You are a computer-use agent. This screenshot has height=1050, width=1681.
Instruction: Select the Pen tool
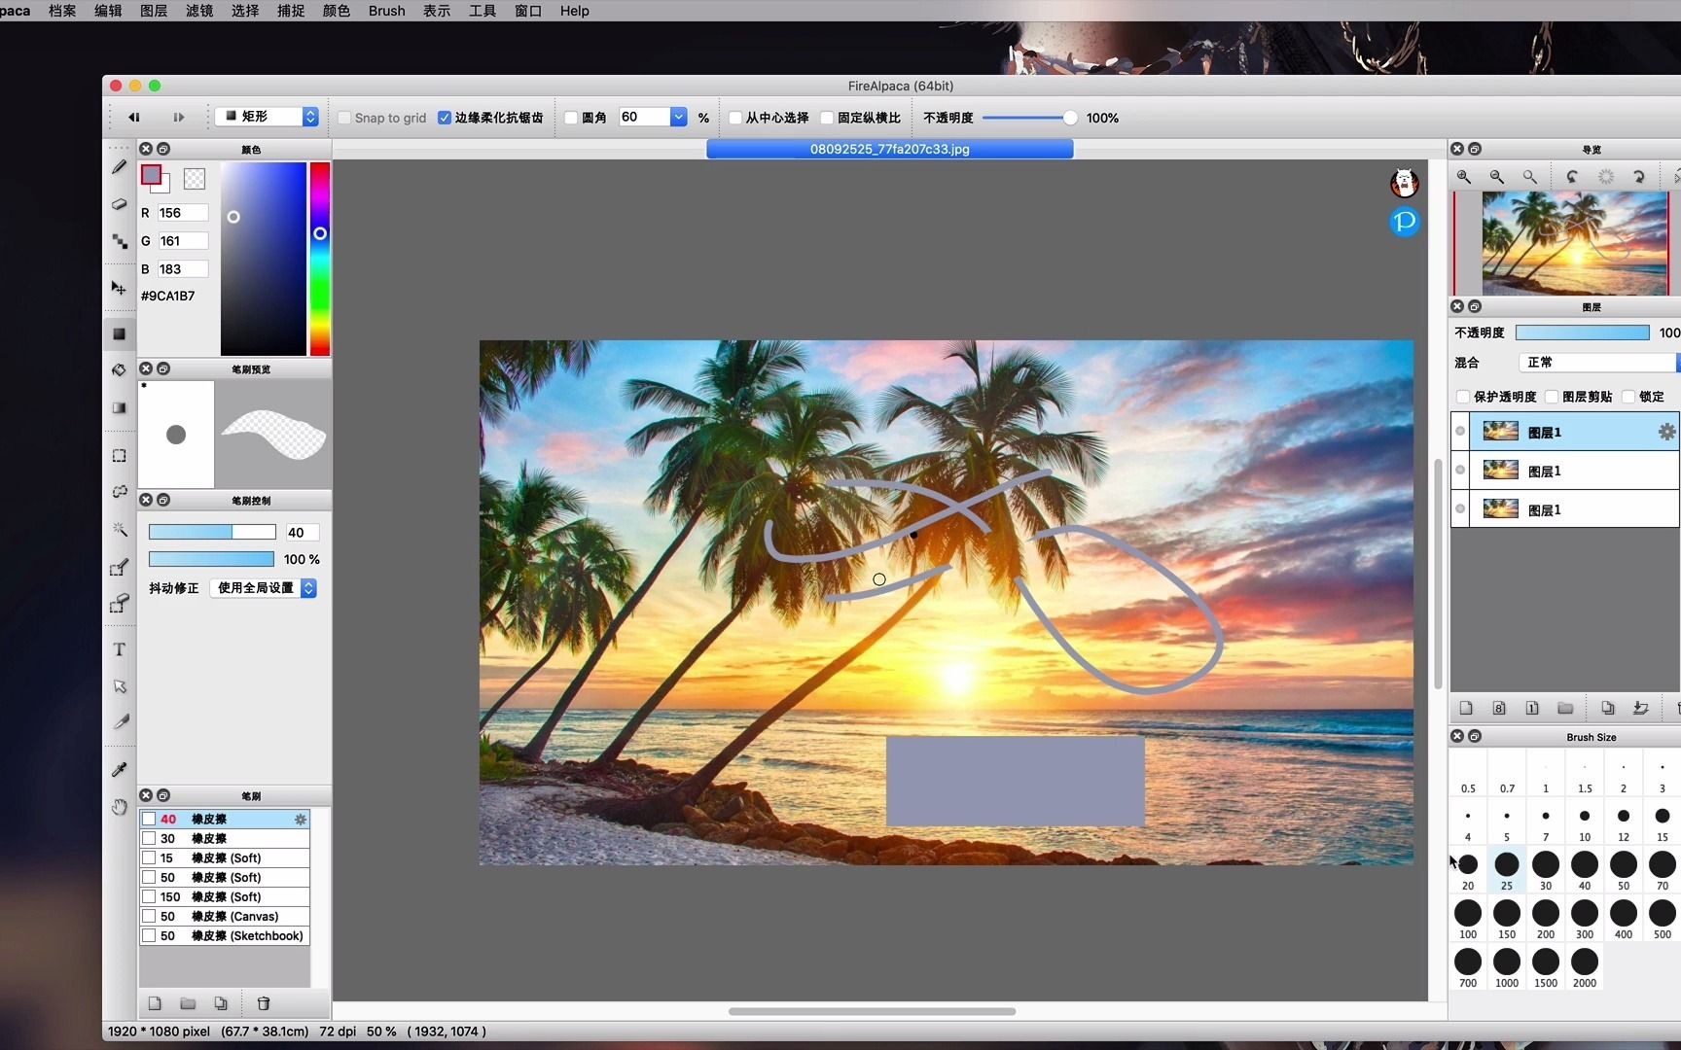[120, 167]
